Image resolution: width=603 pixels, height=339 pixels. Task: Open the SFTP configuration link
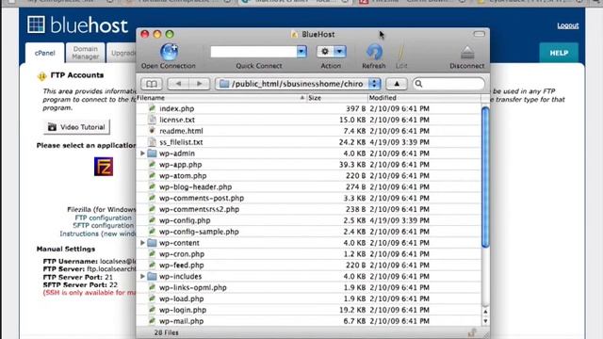tap(103, 226)
